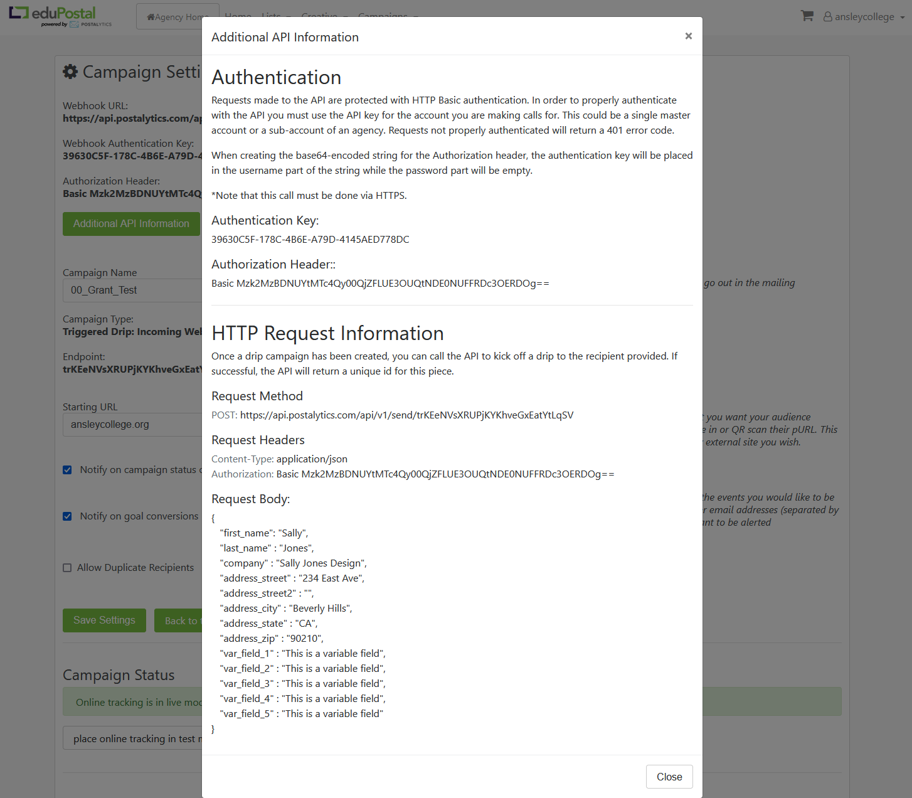Click the Close button in the dialog footer
This screenshot has width=912, height=798.
(669, 777)
